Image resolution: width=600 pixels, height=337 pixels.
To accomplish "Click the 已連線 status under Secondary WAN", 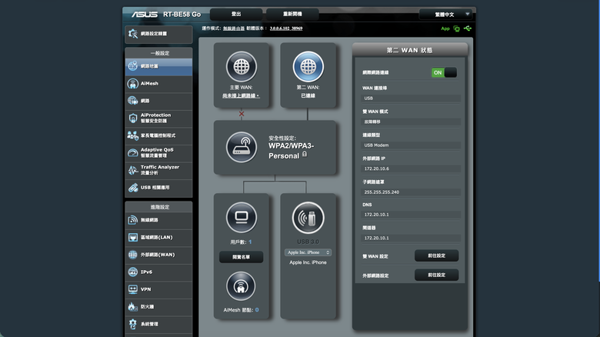I will (308, 95).
